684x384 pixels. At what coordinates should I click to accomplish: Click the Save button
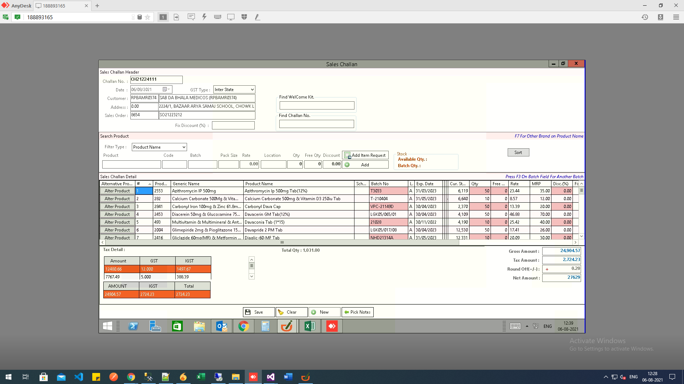coord(259,312)
